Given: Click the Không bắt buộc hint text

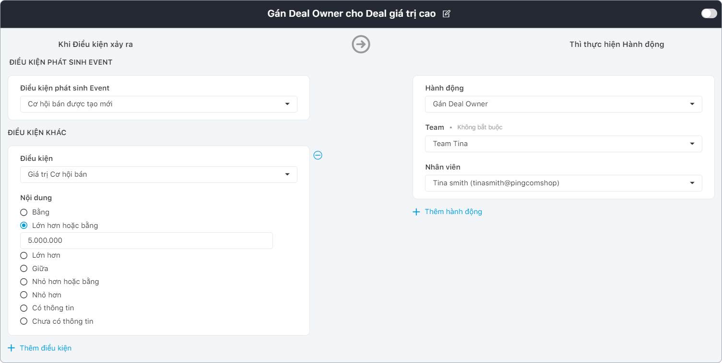Looking at the screenshot, I should pos(480,127).
